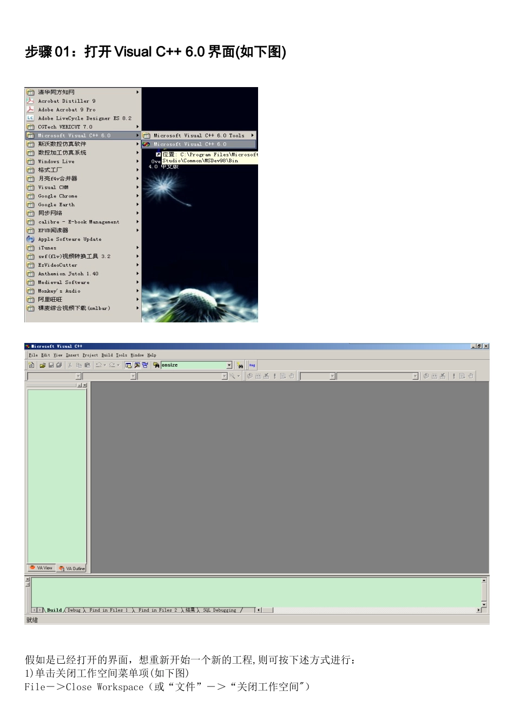This screenshot has height=727, width=514.
Task: Expand the Find combo dropdown arrow
Action: tap(229, 365)
